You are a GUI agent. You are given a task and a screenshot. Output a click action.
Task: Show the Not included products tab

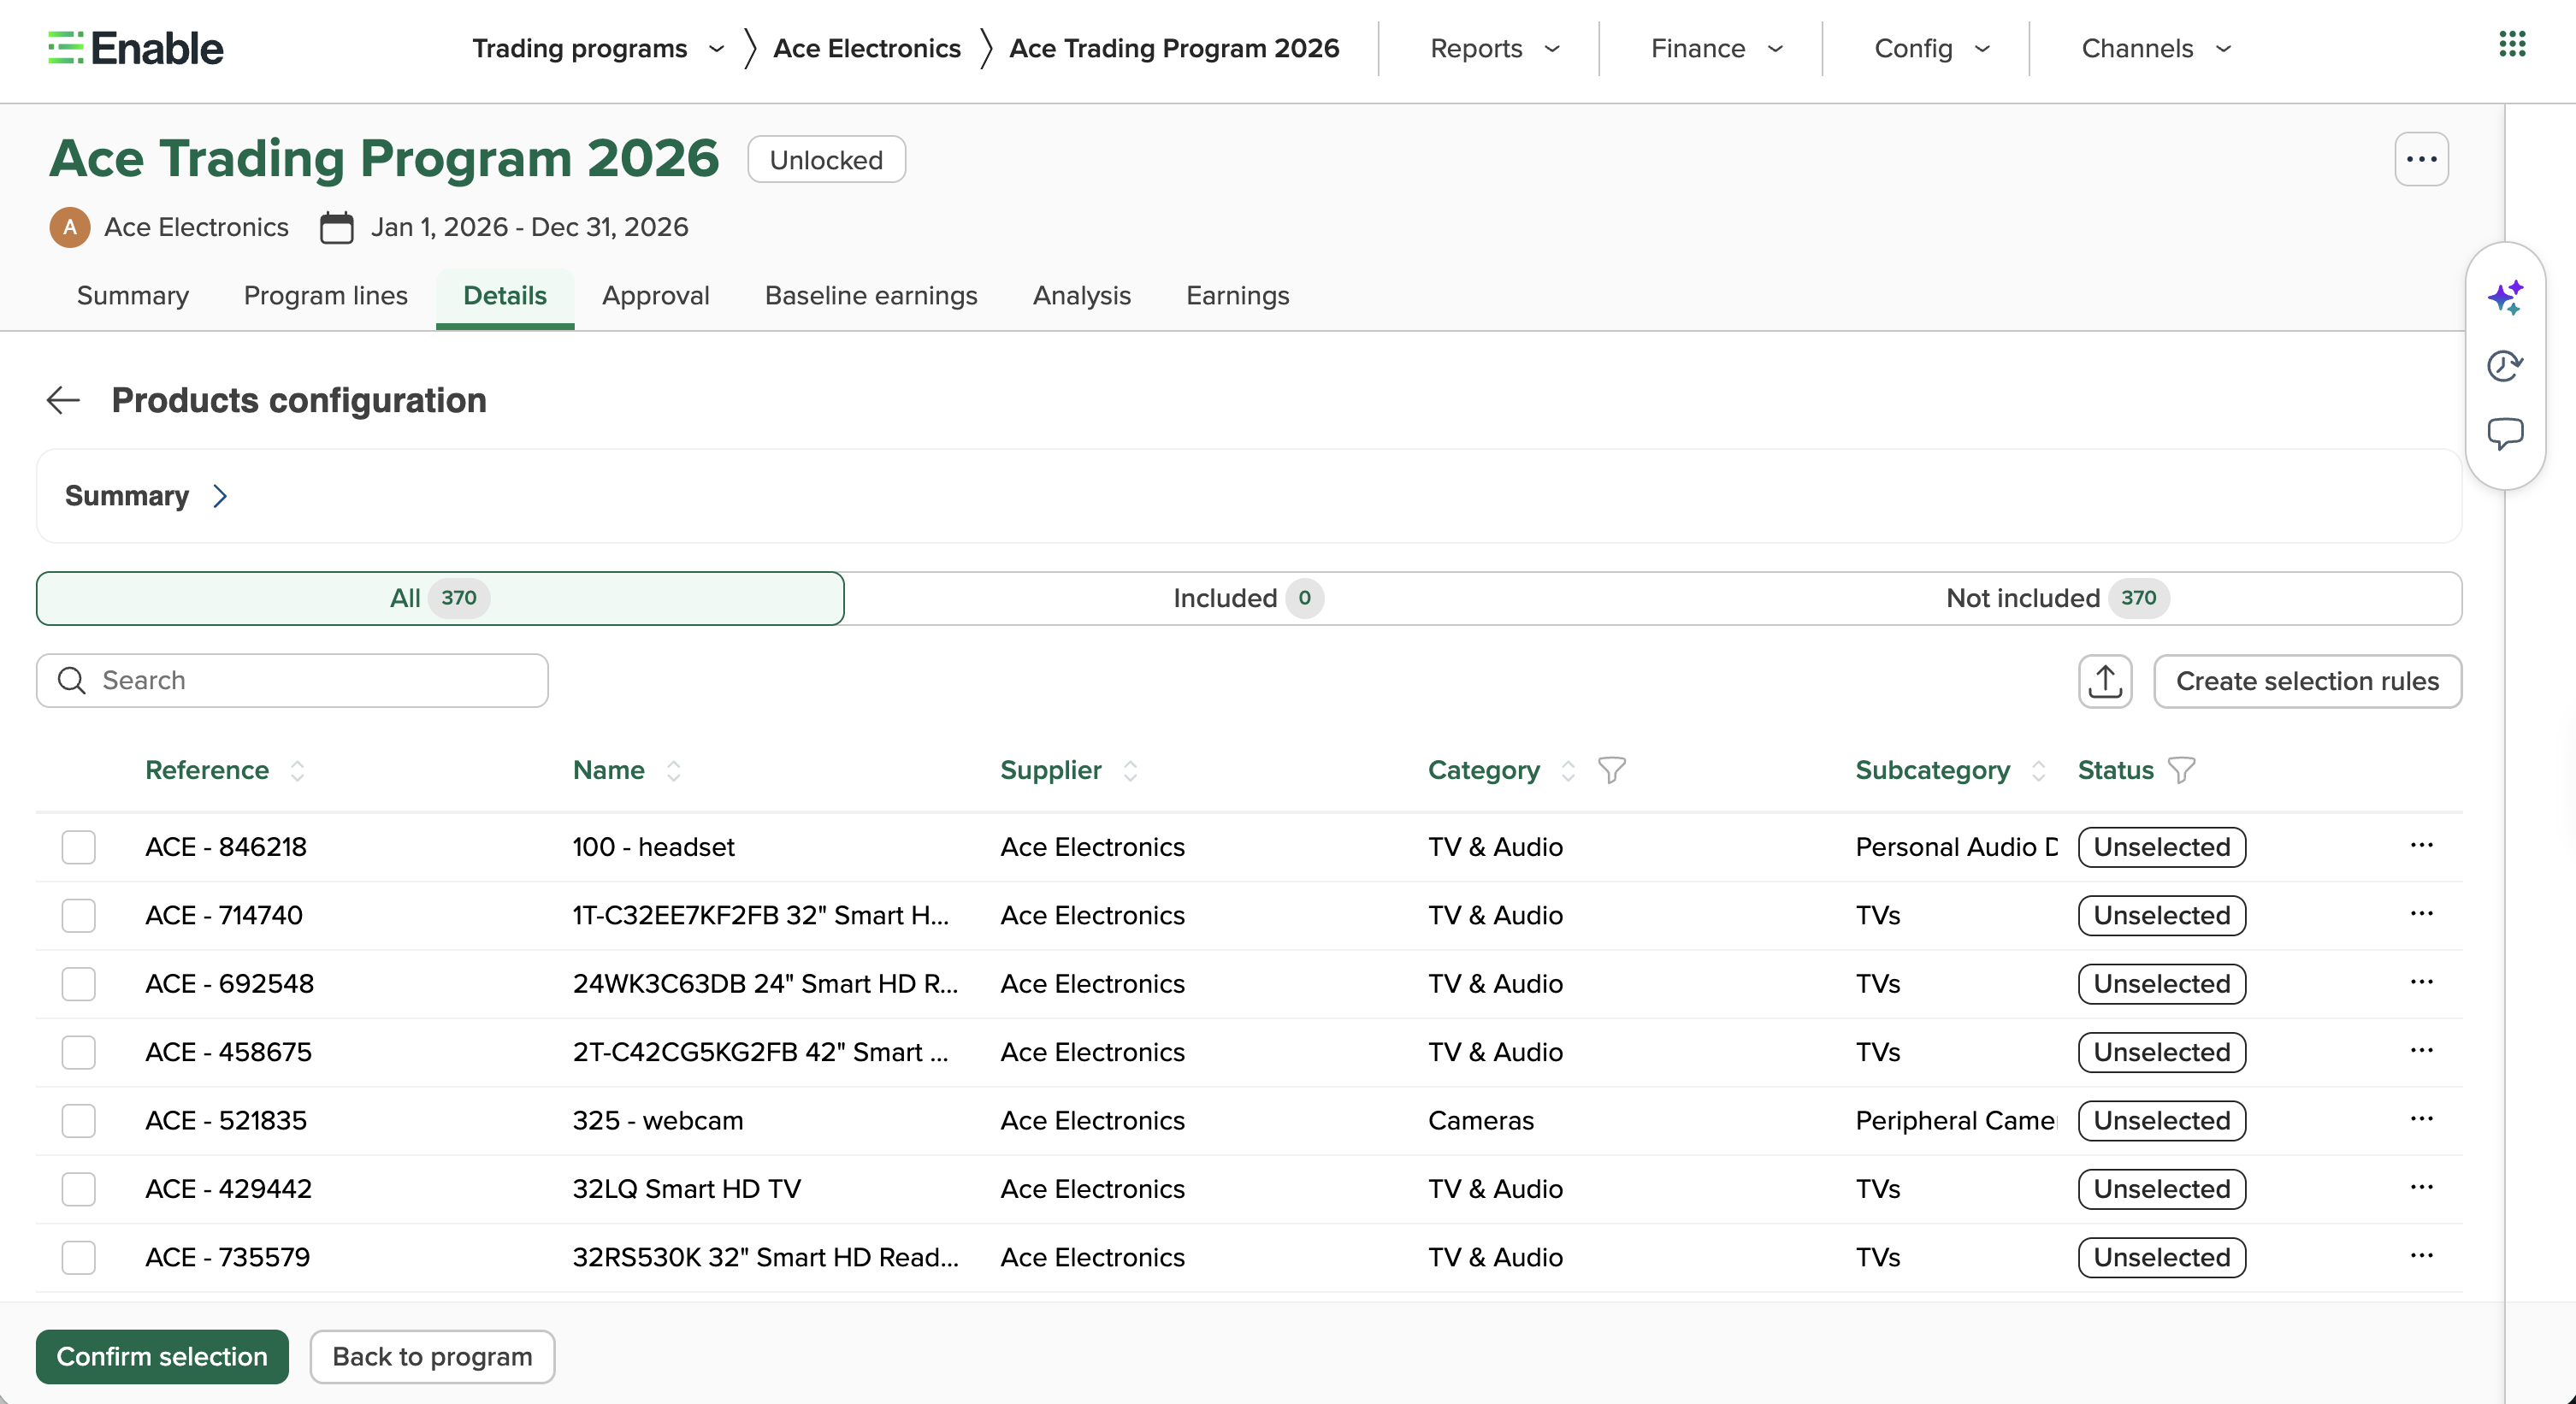[2056, 598]
